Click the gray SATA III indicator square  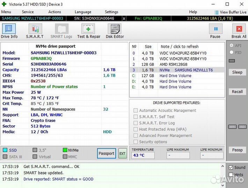pos(5,157)
